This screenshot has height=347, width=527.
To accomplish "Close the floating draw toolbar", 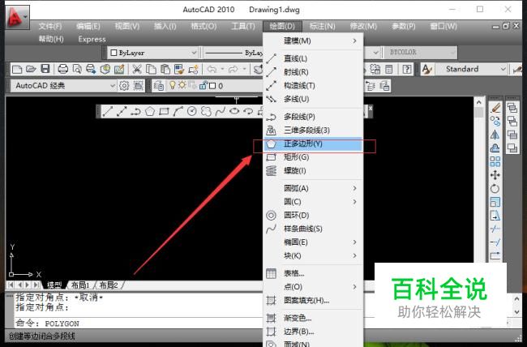I will click(370, 108).
